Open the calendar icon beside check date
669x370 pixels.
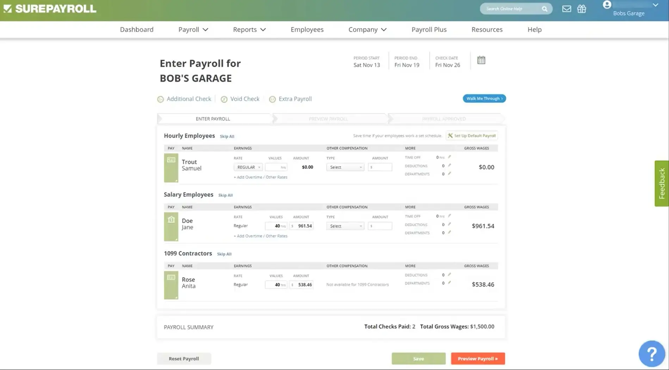[481, 60]
